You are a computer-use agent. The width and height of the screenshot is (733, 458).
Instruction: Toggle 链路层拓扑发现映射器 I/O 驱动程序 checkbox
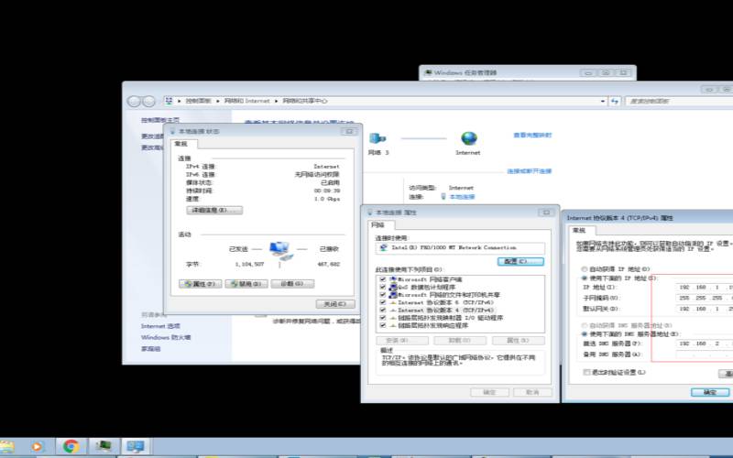[383, 318]
